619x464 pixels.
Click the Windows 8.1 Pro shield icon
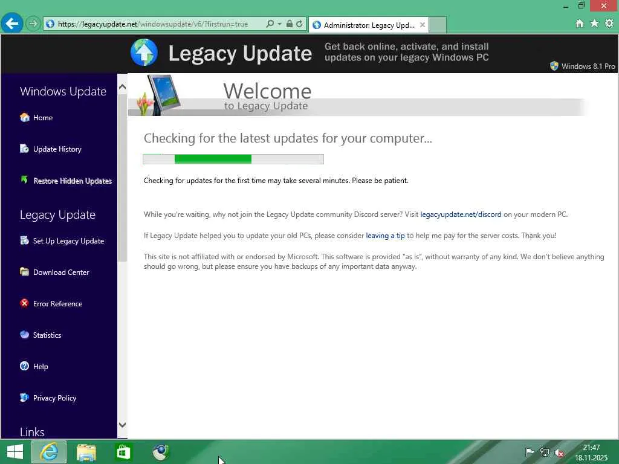point(554,66)
